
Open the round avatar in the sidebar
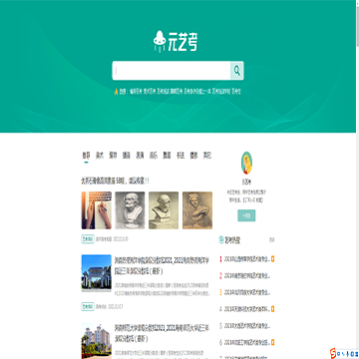[246, 163]
